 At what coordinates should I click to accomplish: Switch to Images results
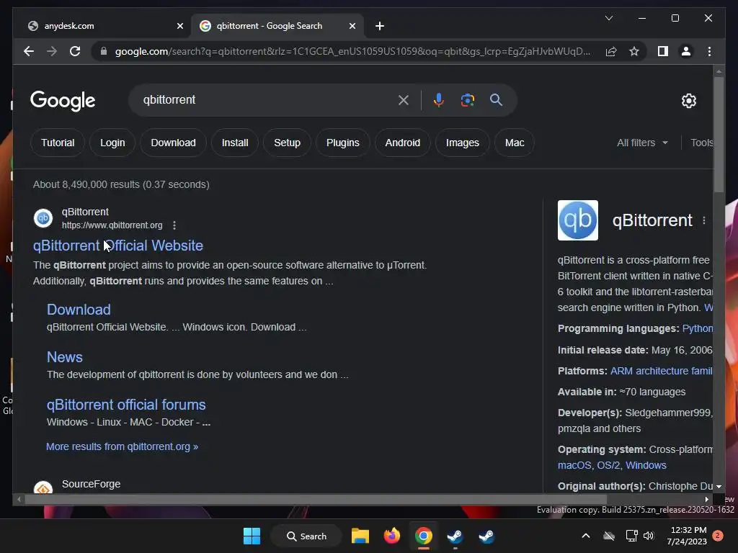click(x=462, y=143)
